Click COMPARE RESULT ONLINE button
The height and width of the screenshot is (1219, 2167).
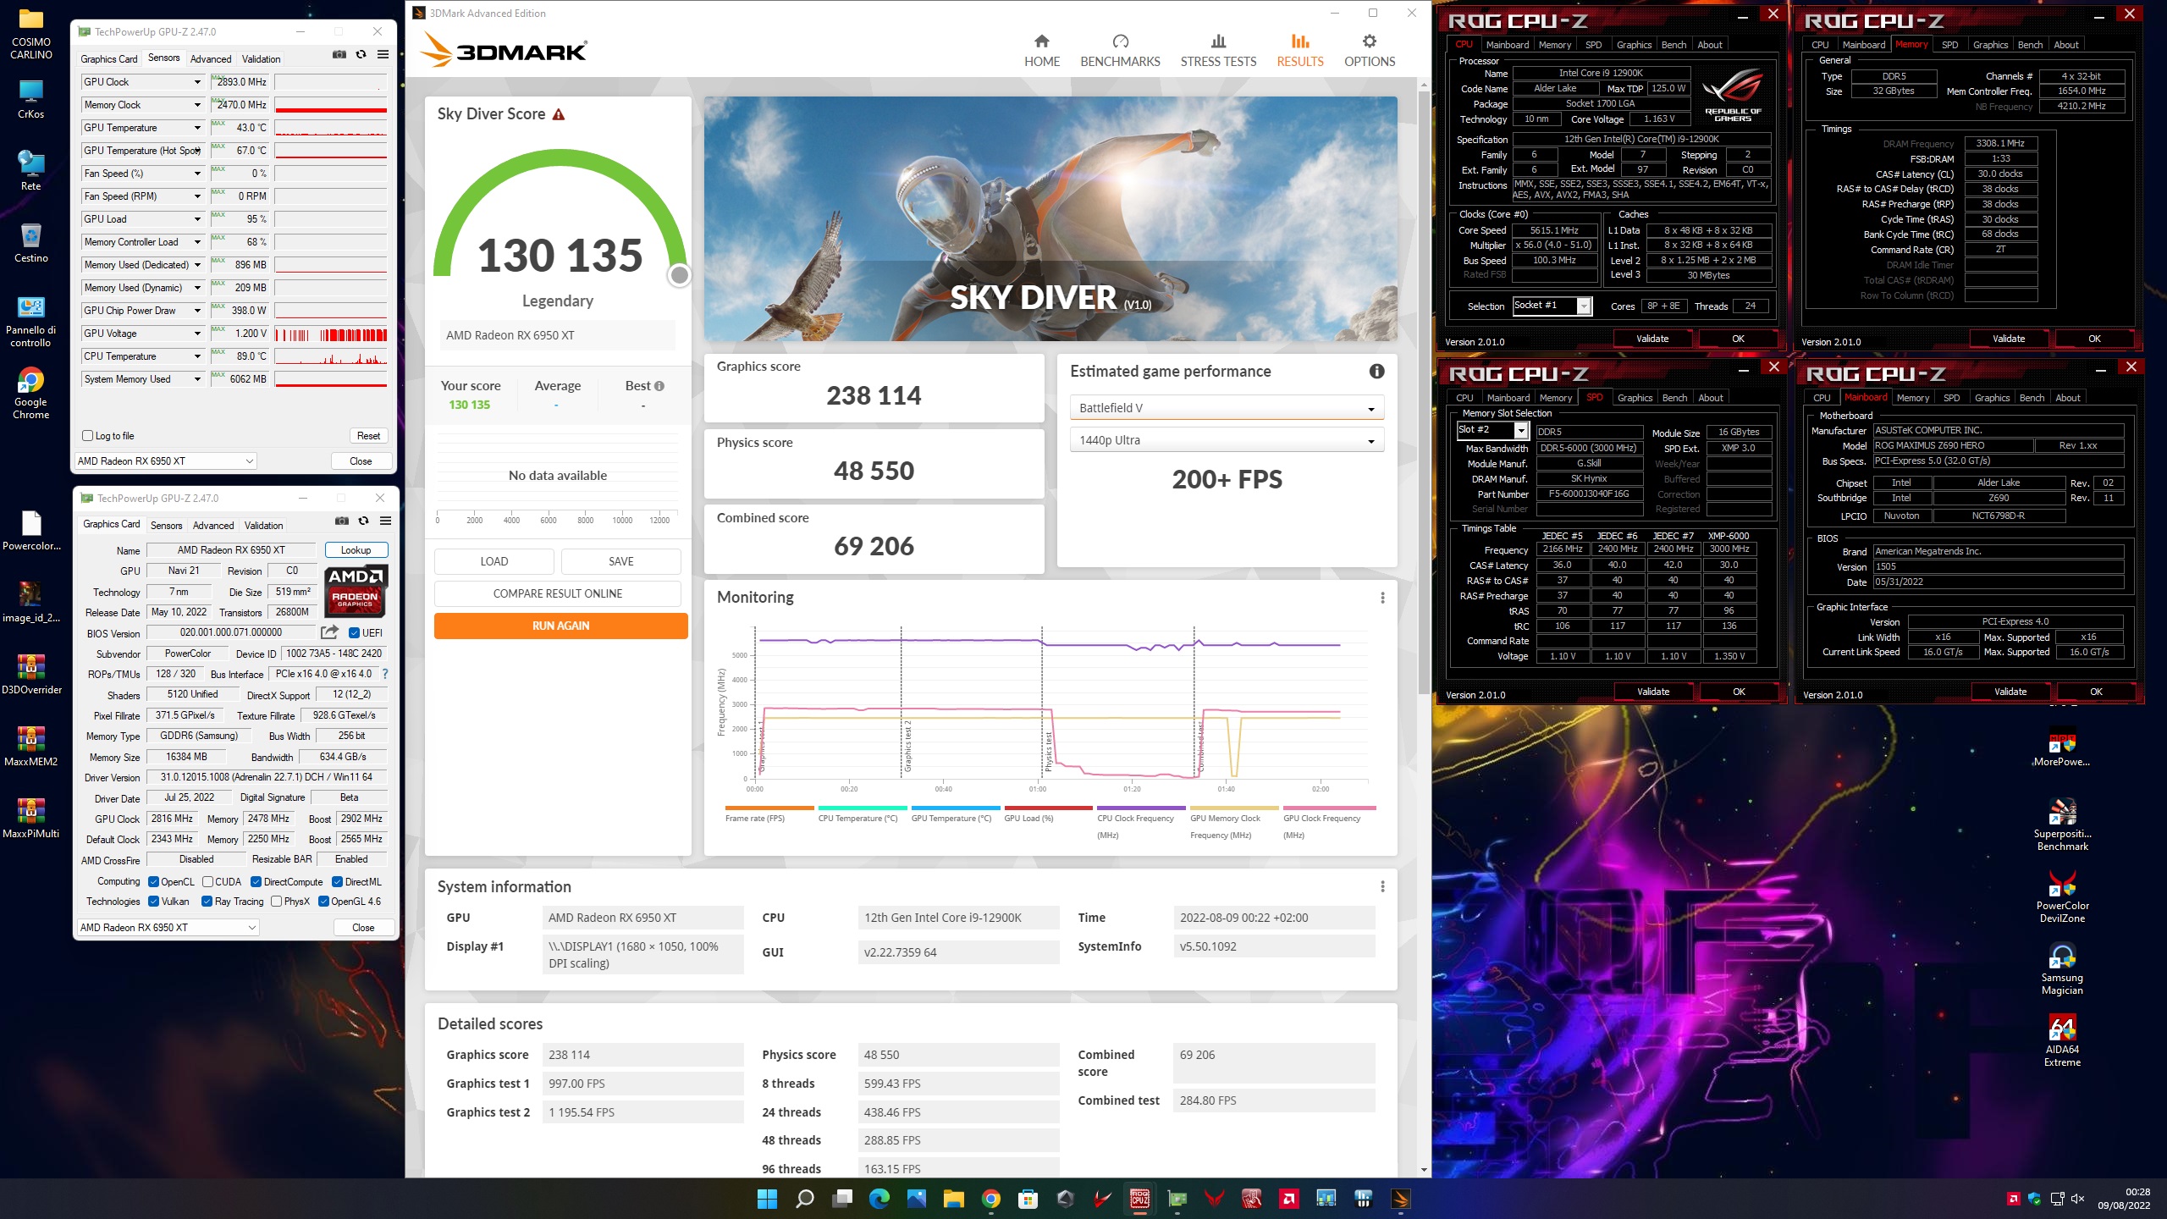tap(558, 593)
